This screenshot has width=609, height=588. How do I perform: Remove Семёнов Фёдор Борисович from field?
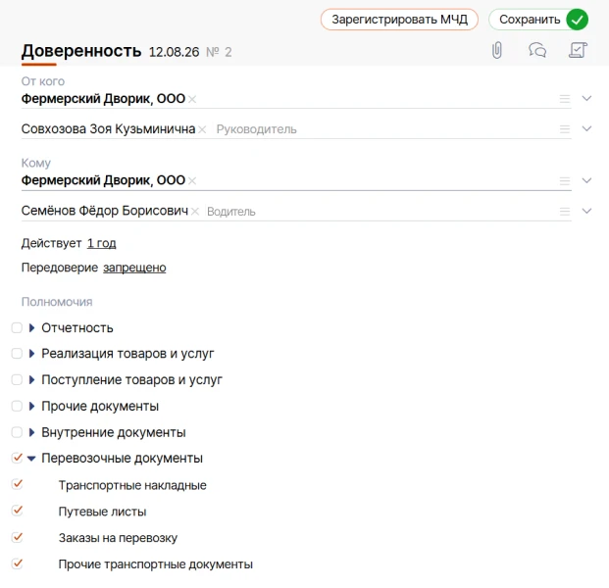point(195,212)
